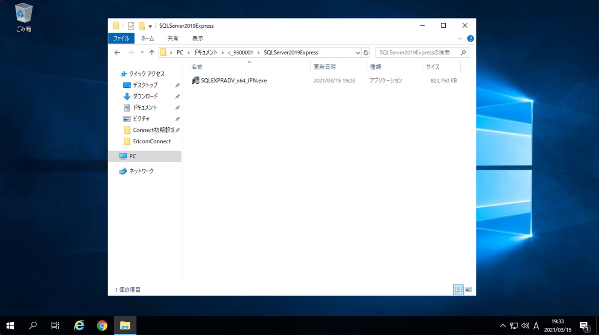The width and height of the screenshot is (599, 335).
Task: Open the address bar history dropdown
Action: (358, 53)
